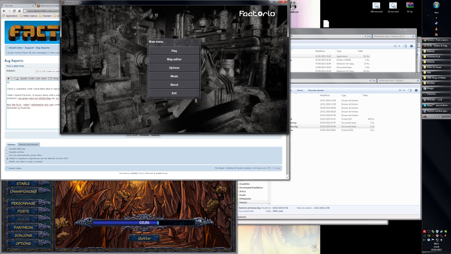Switch to Bienvenue à toi Chrome tab
The width and height of the screenshot is (451, 254).
click(x=48, y=6)
